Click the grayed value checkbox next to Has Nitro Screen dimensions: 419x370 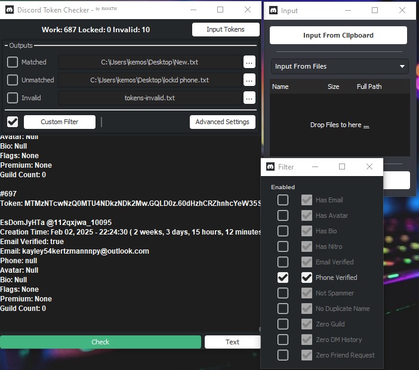point(307,246)
